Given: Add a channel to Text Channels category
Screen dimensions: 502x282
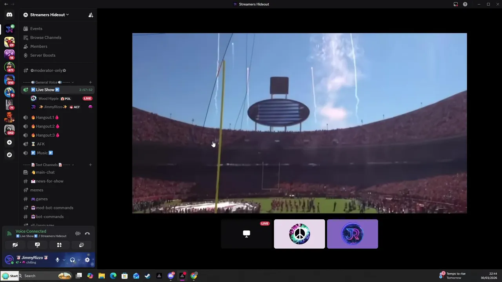Looking at the screenshot, I should click(90, 165).
